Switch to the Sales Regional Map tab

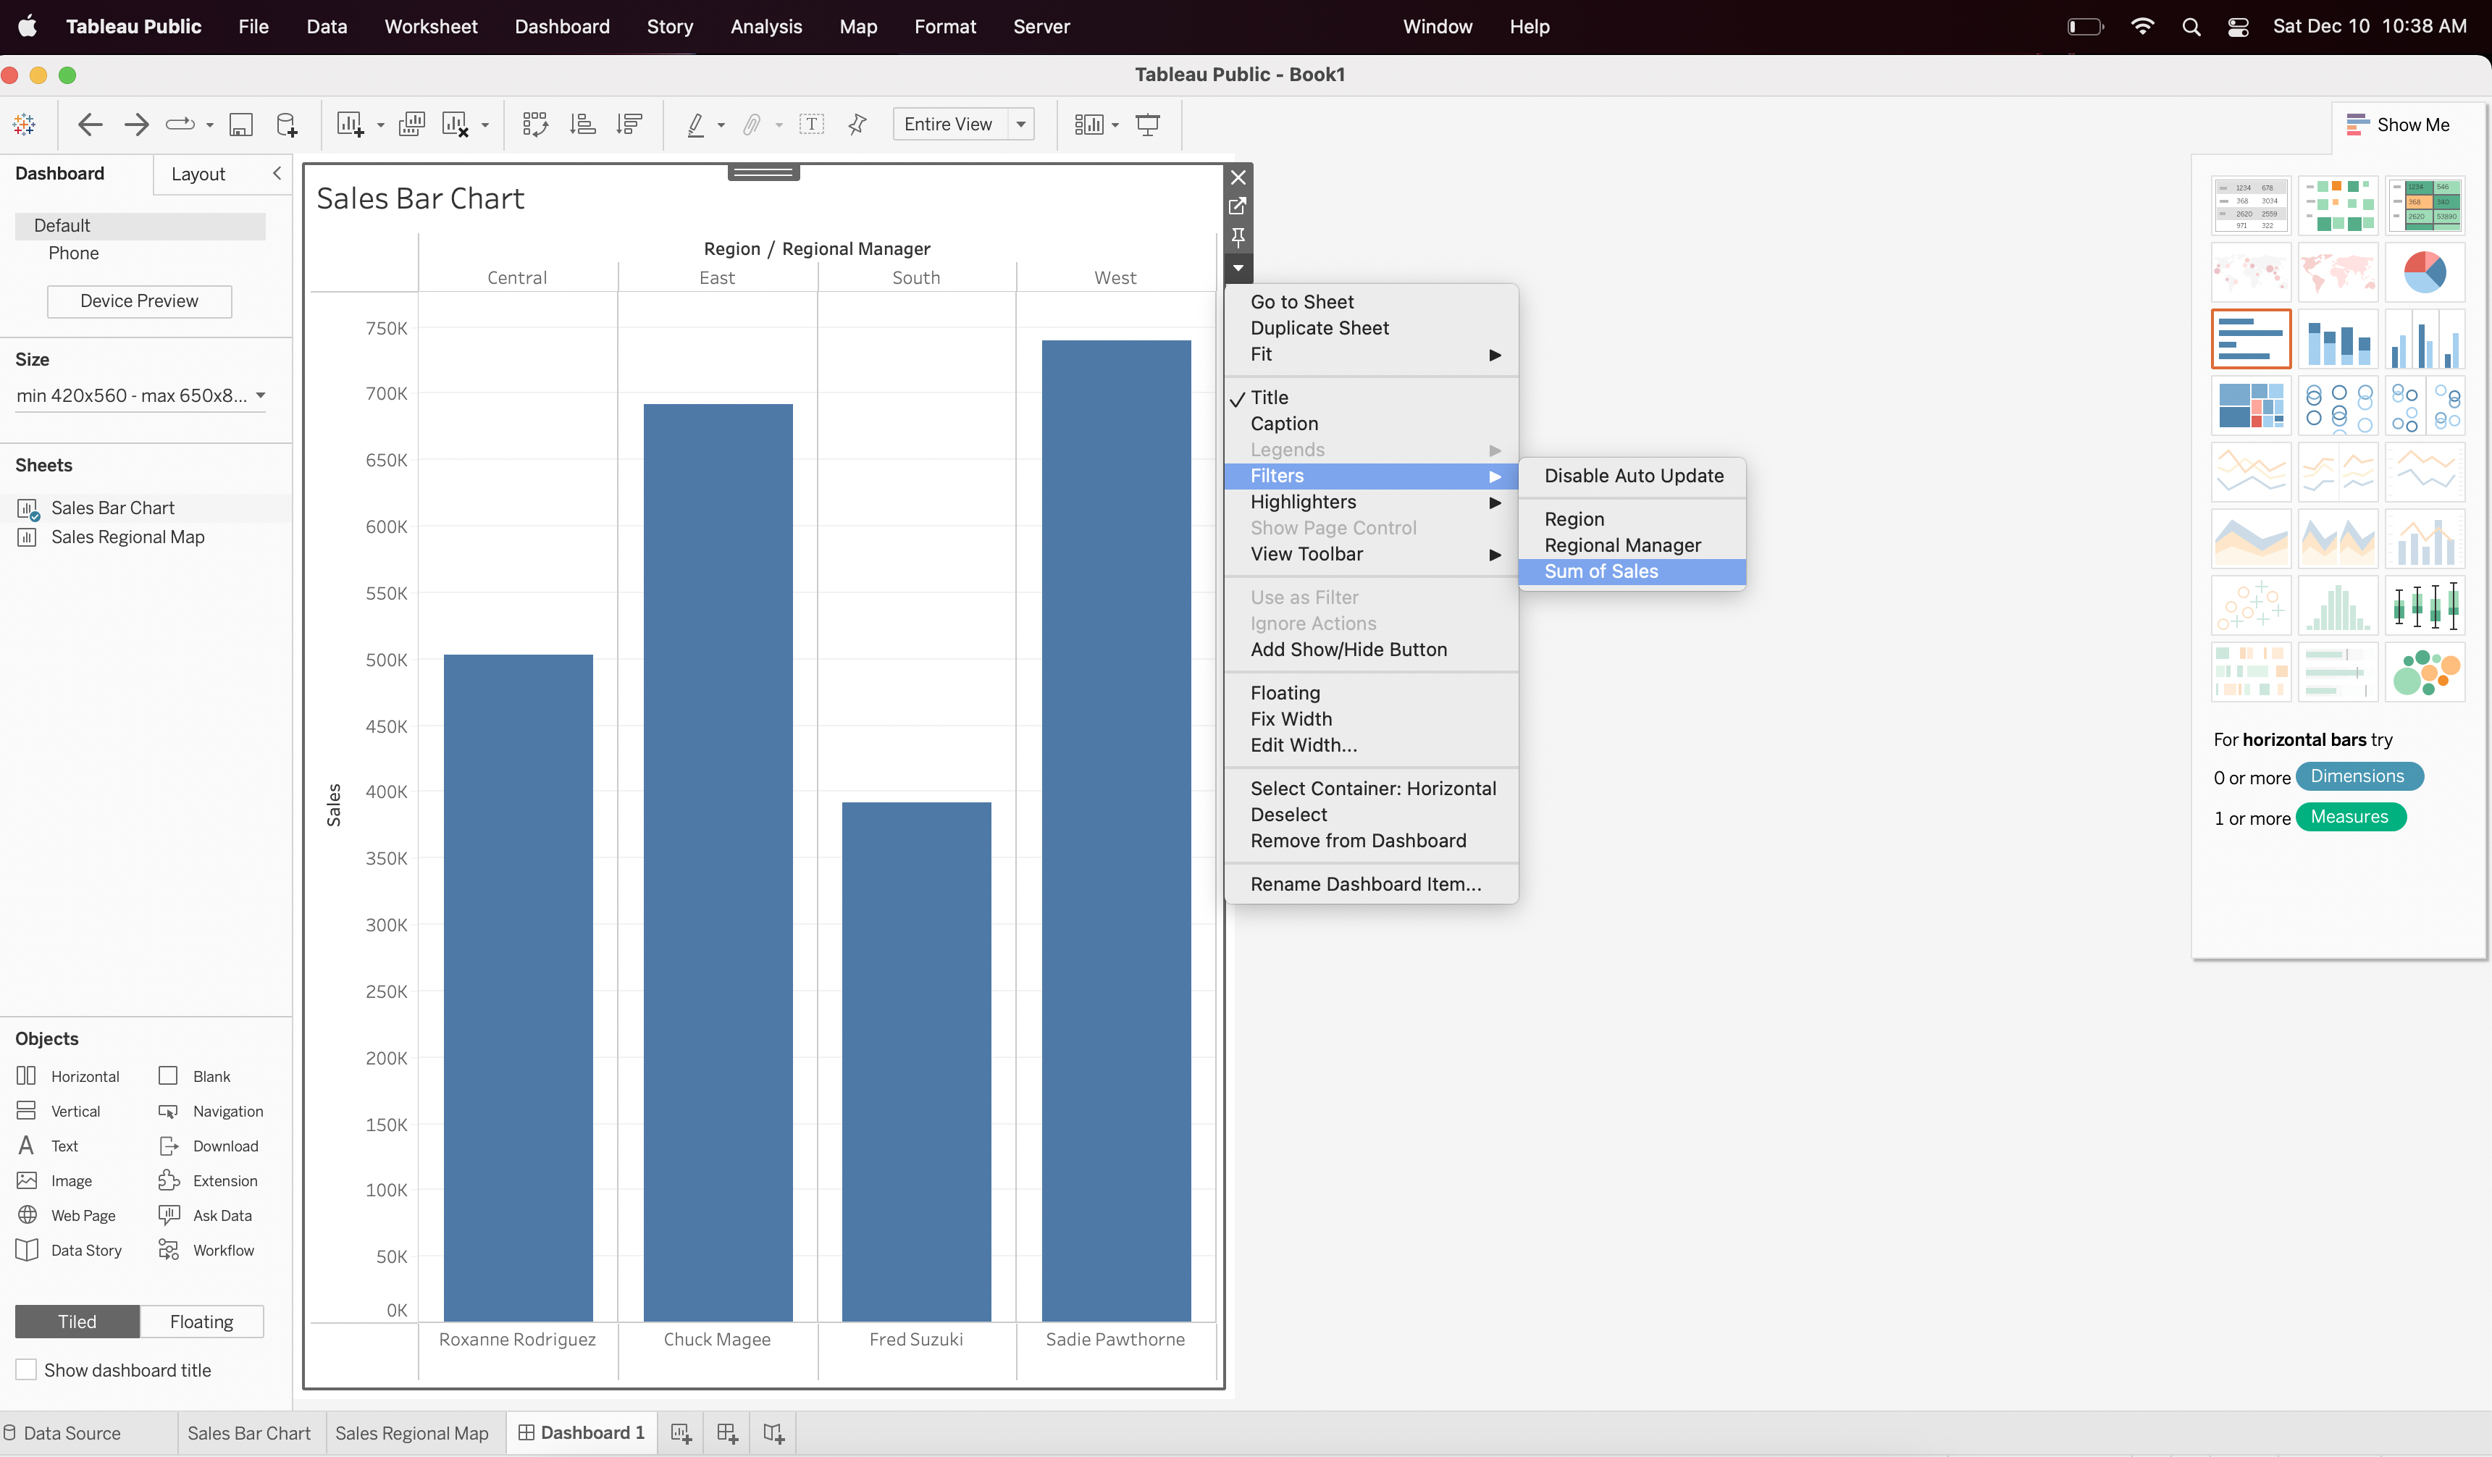tap(412, 1432)
